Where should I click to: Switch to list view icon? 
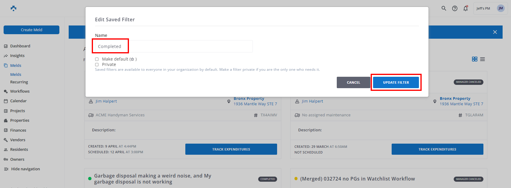pos(483,59)
